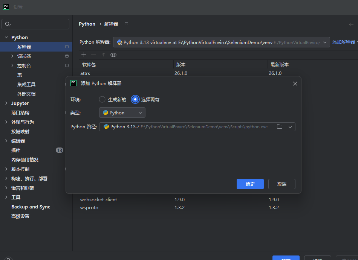358x260 pixels.
Task: Toggle the show early releases eye icon
Action: [x=113, y=55]
